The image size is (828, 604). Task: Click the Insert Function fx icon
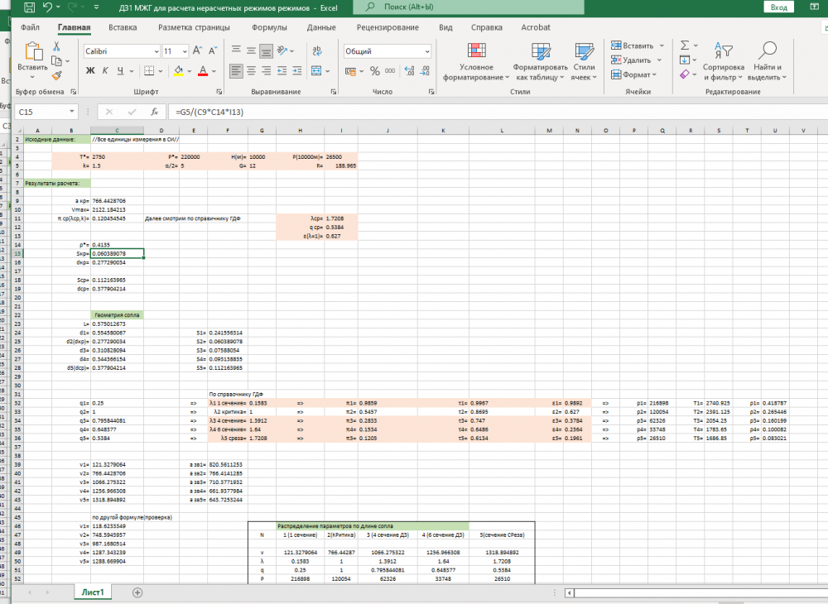[154, 112]
